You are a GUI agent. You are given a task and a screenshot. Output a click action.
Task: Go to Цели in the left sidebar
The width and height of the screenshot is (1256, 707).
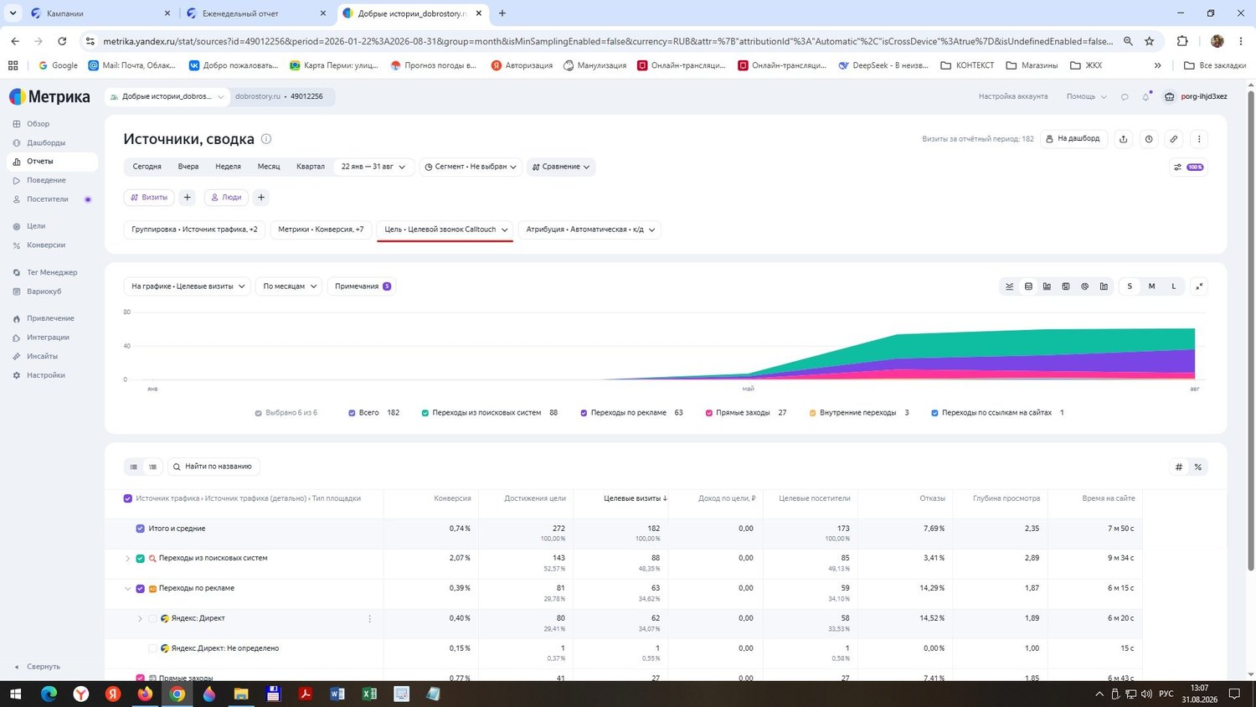pyautogui.click(x=36, y=226)
